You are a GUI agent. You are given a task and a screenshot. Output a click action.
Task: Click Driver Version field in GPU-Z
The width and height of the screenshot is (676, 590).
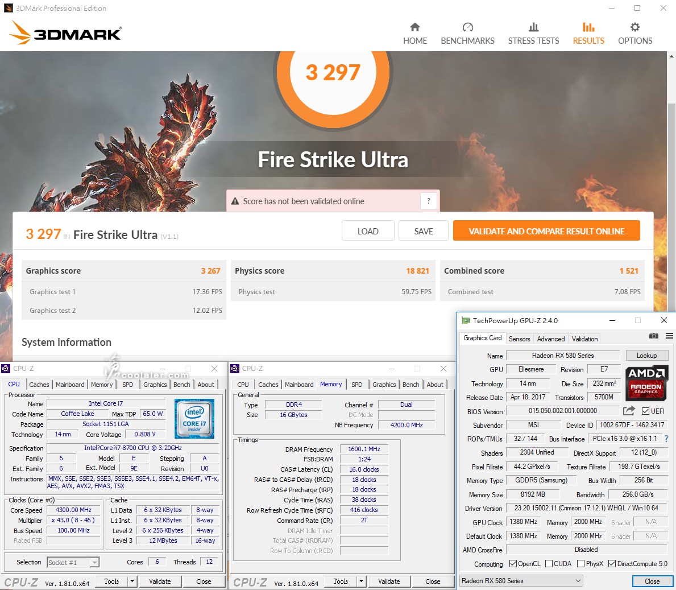point(586,508)
